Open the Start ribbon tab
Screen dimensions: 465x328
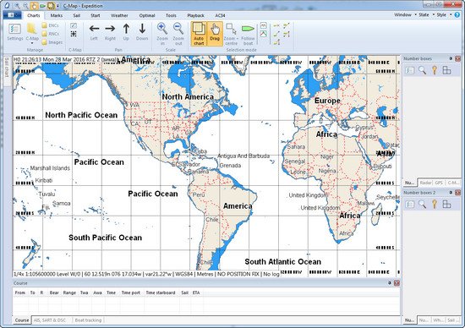pyautogui.click(x=96, y=15)
